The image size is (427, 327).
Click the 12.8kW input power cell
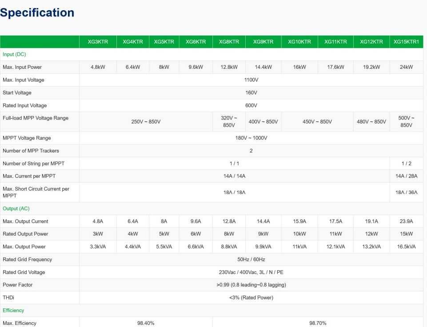[229, 67]
